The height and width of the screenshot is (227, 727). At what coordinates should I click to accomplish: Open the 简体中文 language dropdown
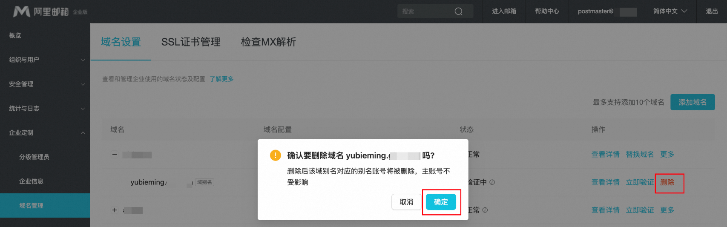point(670,11)
